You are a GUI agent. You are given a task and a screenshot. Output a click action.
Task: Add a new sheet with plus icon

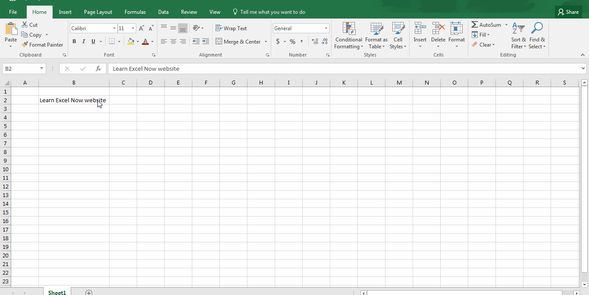pyautogui.click(x=89, y=293)
